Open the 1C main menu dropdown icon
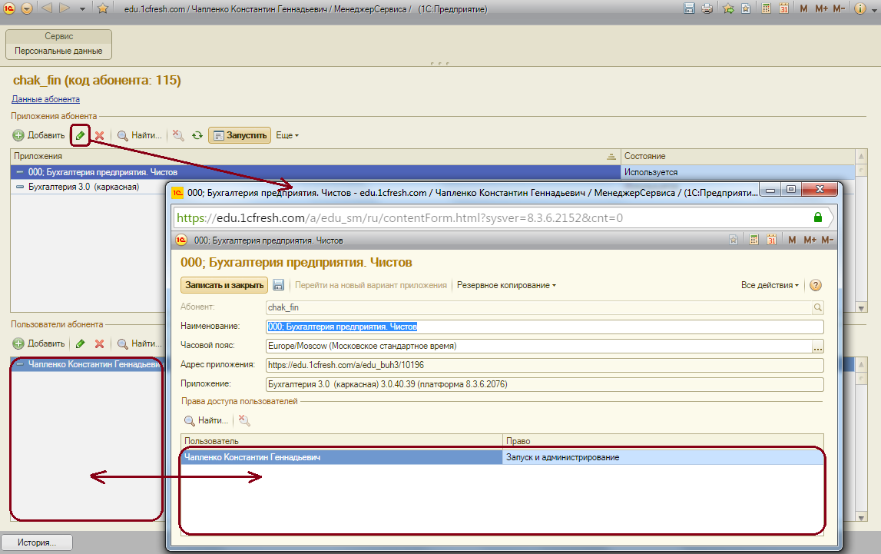 tap(26, 8)
